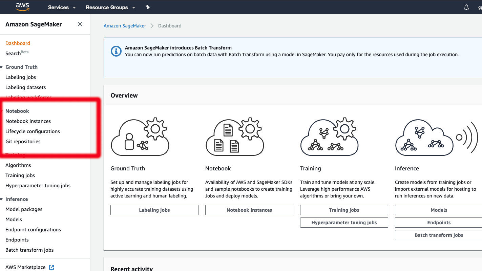Open Hyperparameter tuning jobs in the sidebar
482x271 pixels.
(x=38, y=186)
